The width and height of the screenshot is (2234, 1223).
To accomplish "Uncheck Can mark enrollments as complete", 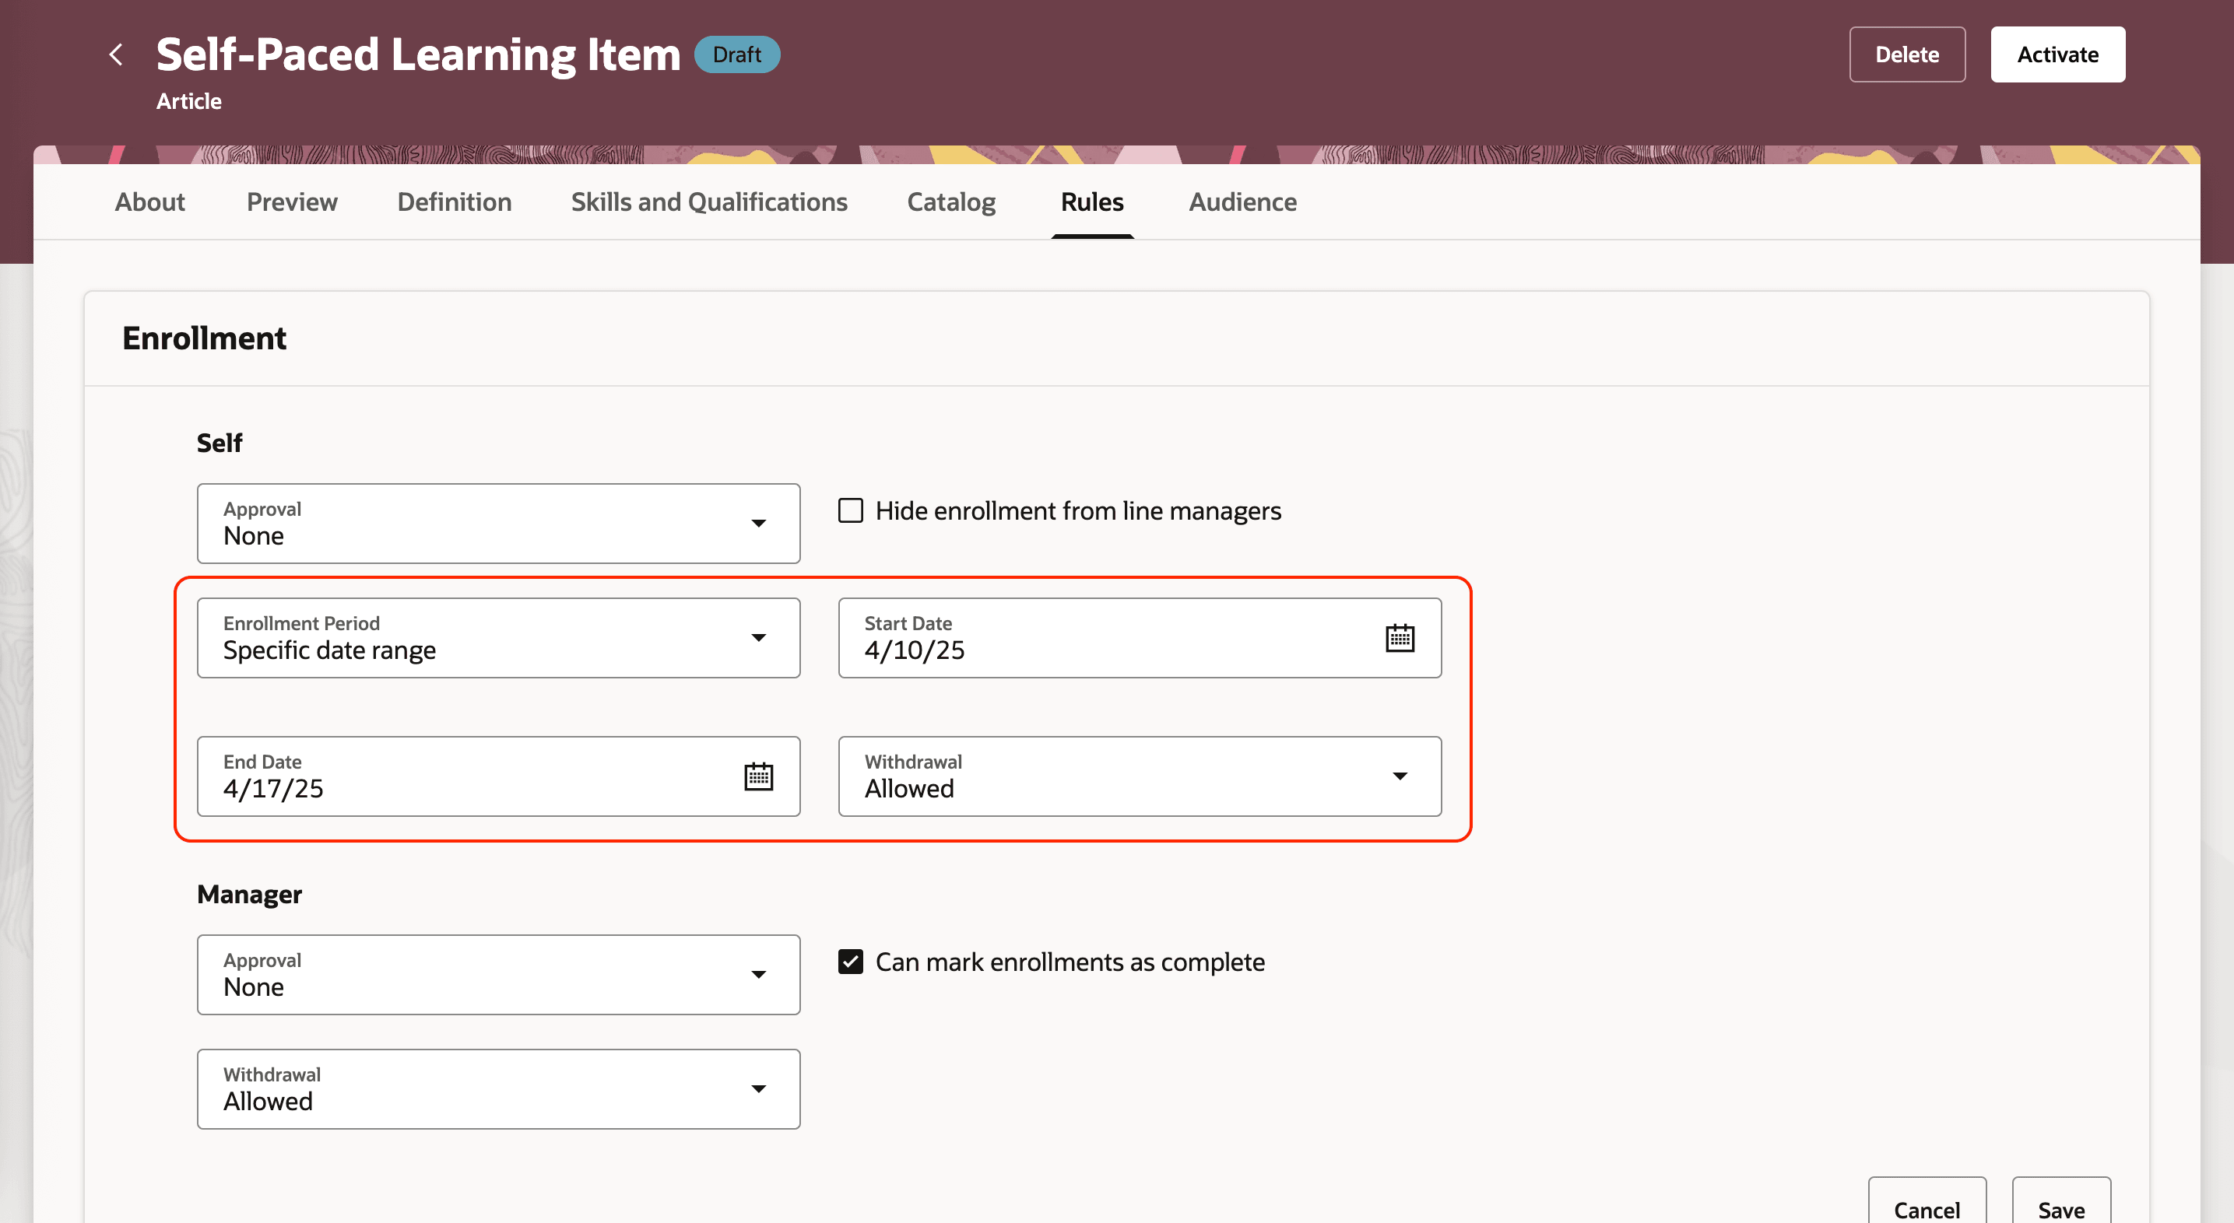I will pos(850,962).
